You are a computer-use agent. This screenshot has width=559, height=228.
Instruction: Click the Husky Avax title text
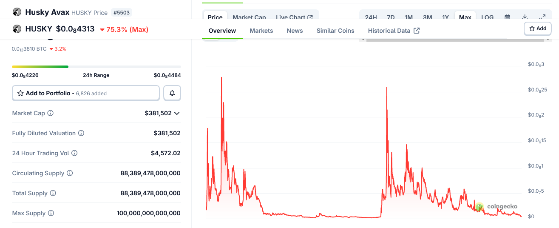(47, 12)
